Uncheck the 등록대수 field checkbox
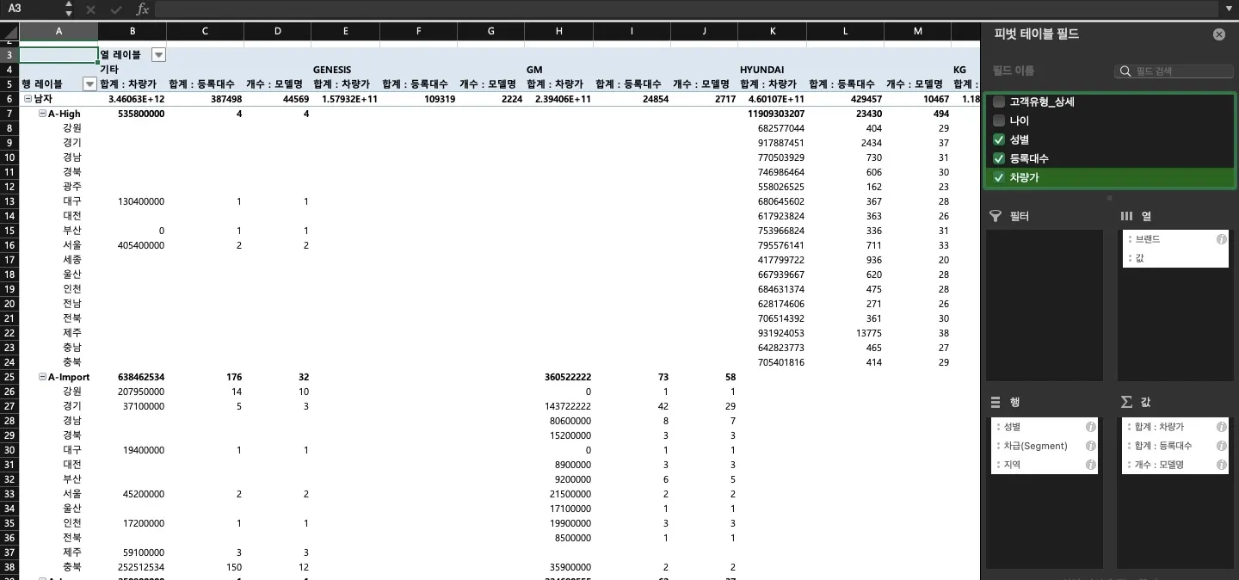 pyautogui.click(x=999, y=158)
